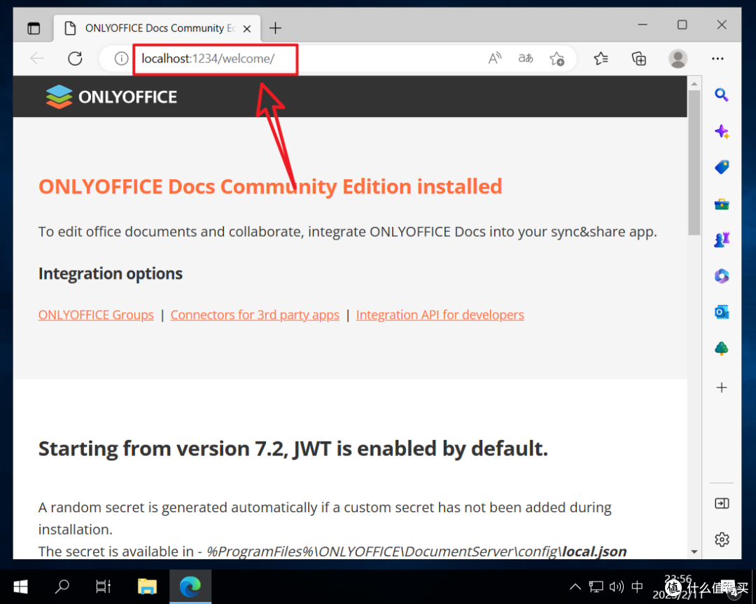756x604 pixels.
Task: Open the sidebar Outlook icon
Action: (721, 313)
